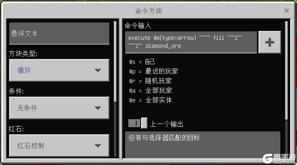This screenshot has height=165, width=297.
Task: Click the 高手游 watermark logo
Action: point(279,159)
